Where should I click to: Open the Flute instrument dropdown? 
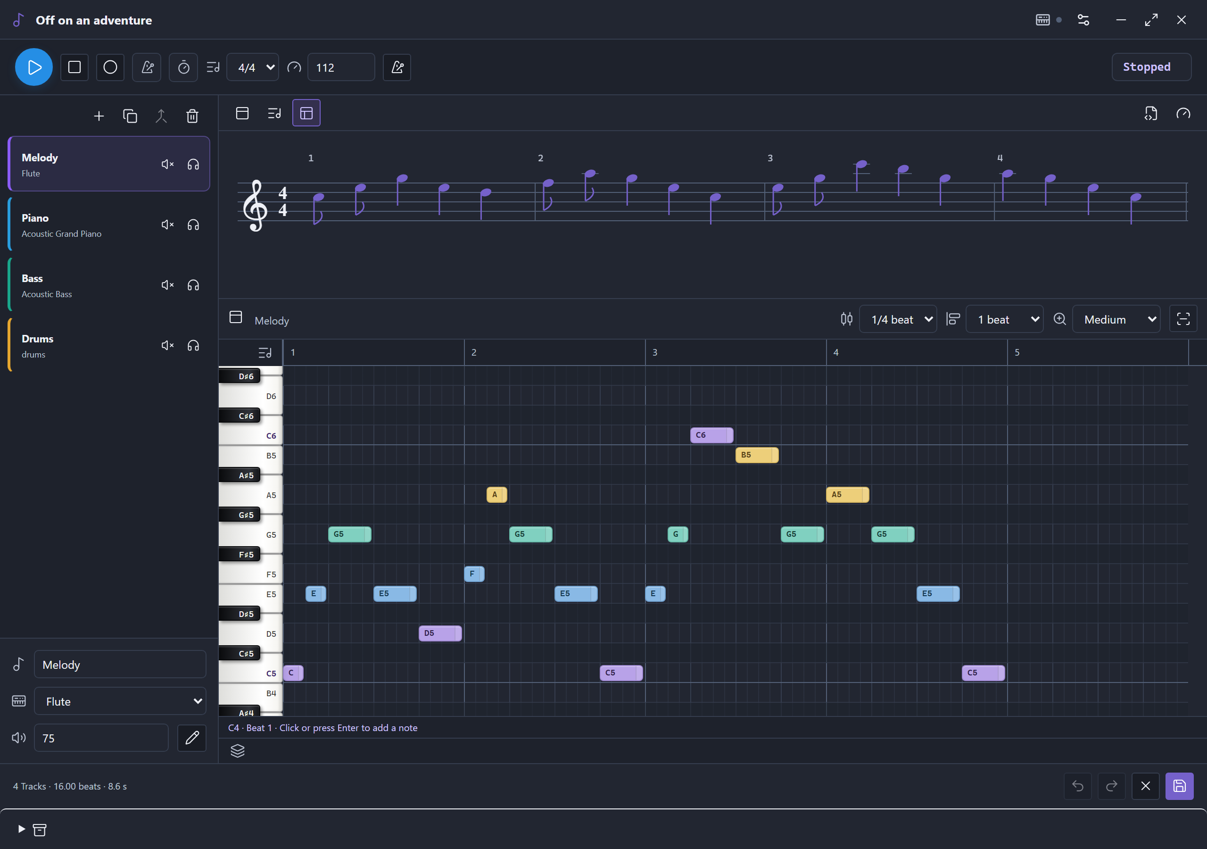tap(120, 701)
